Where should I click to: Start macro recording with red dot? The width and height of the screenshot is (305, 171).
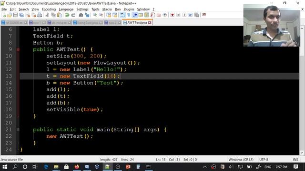(173, 15)
